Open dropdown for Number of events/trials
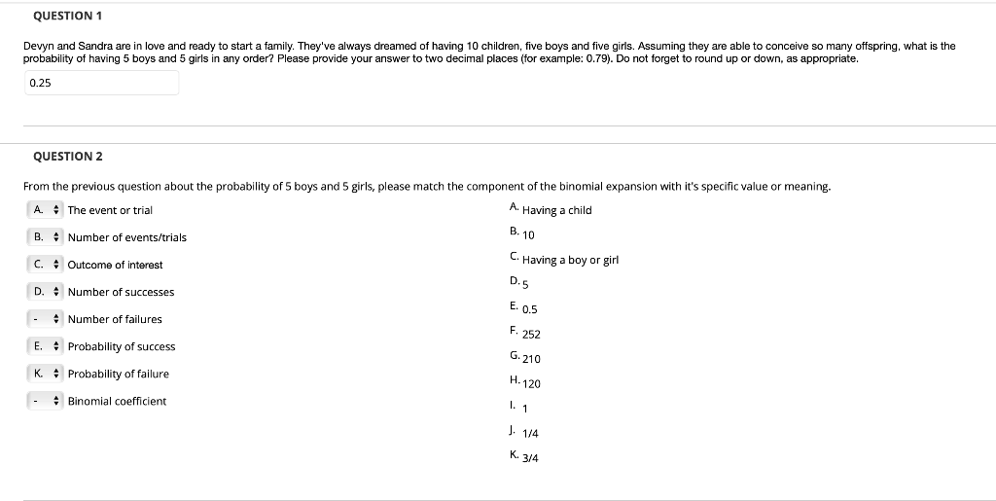This screenshot has width=996, height=501. point(45,236)
